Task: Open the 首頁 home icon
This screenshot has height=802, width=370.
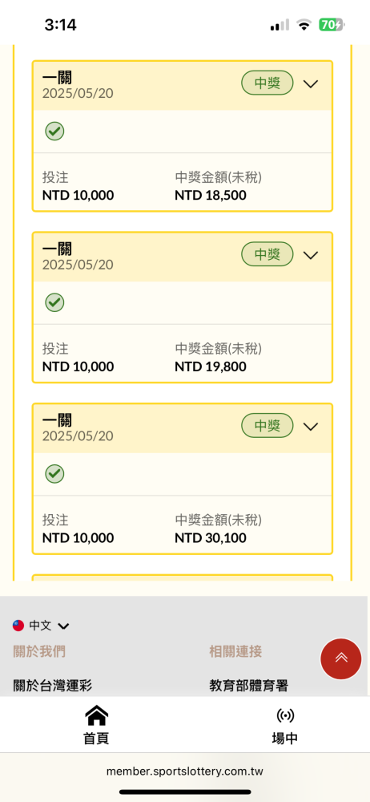Action: [97, 715]
